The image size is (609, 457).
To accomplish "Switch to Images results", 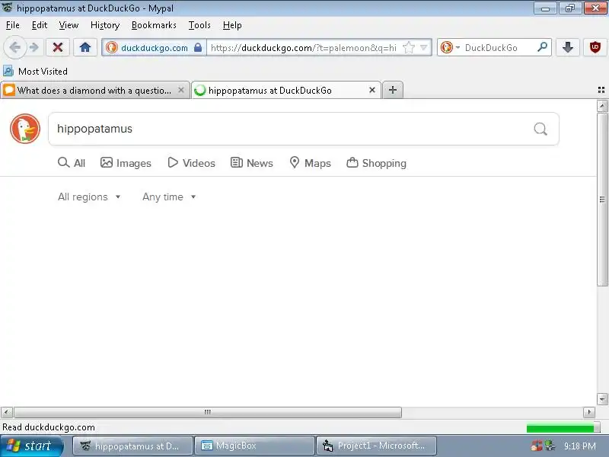I will (126, 163).
